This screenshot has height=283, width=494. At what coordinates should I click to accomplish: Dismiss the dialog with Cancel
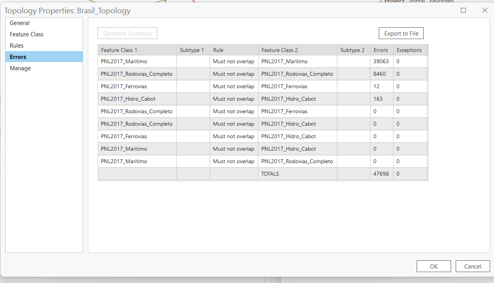coord(473,266)
